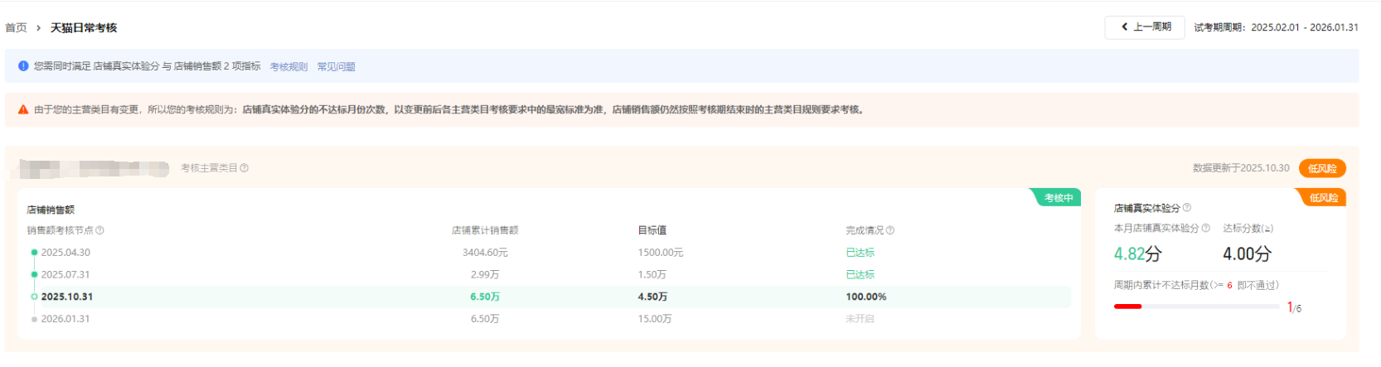
Task: Select the 2026.01.31 assessment node
Action: pyautogui.click(x=65, y=319)
